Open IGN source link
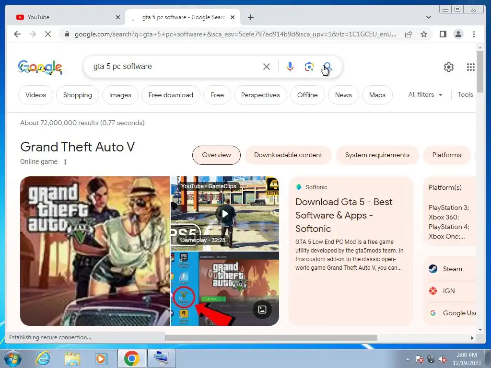Viewport: 491px width, 368px height. point(452,291)
